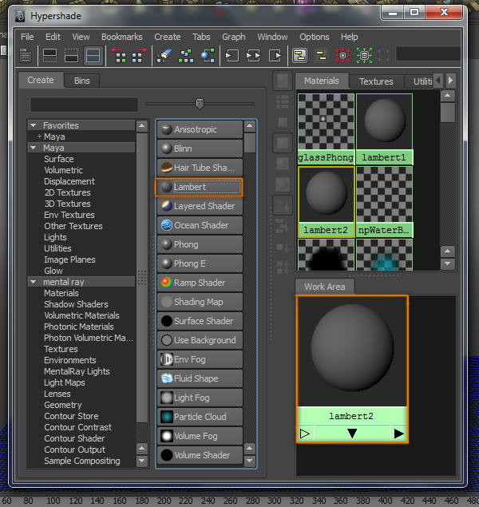The height and width of the screenshot is (507, 479).
Task: Click Input and Output Connections icon
Action: coord(253,56)
